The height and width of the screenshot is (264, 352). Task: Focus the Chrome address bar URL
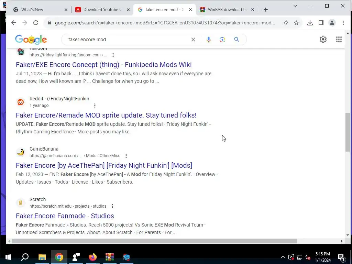point(165,23)
